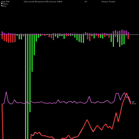Click the '84.62' price value label
This screenshot has height=139, width=139.
134,104
